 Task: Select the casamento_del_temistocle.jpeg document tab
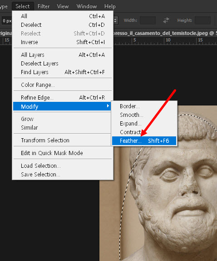pos(165,33)
